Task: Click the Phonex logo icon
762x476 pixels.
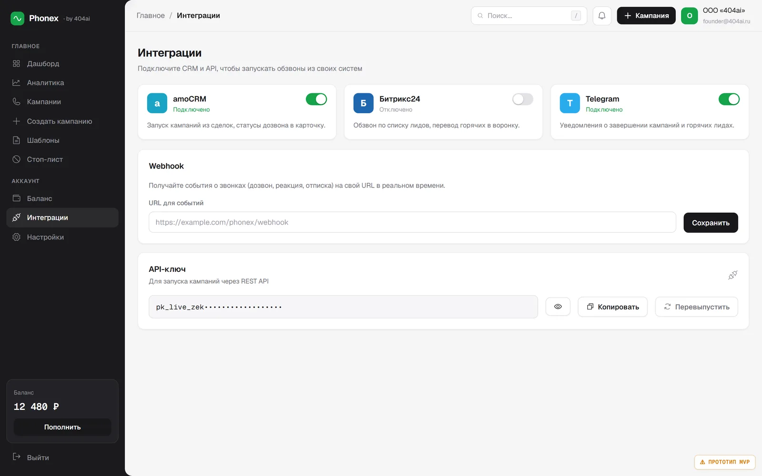Action: click(x=17, y=19)
